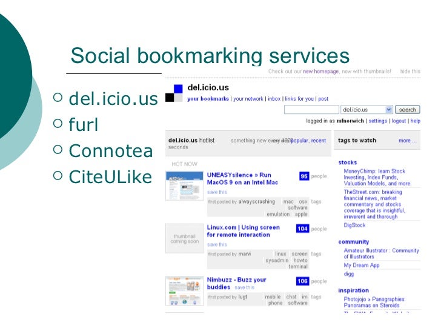Viewport: 441px width, 331px height.
Task: Open user lugt's profile
Action: click(x=242, y=296)
